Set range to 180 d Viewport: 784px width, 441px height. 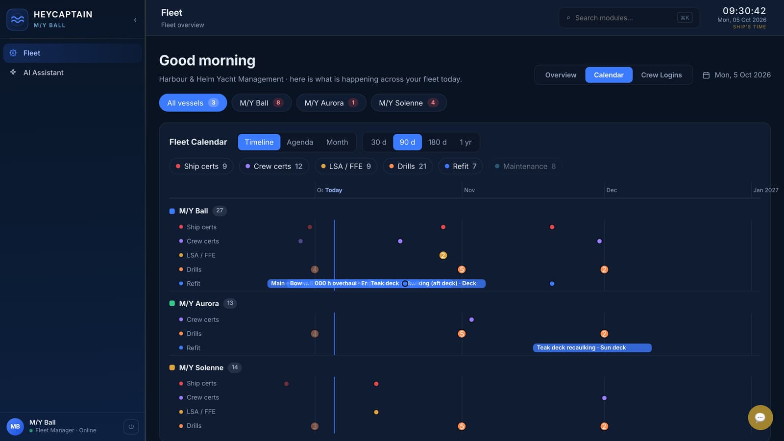click(x=437, y=142)
